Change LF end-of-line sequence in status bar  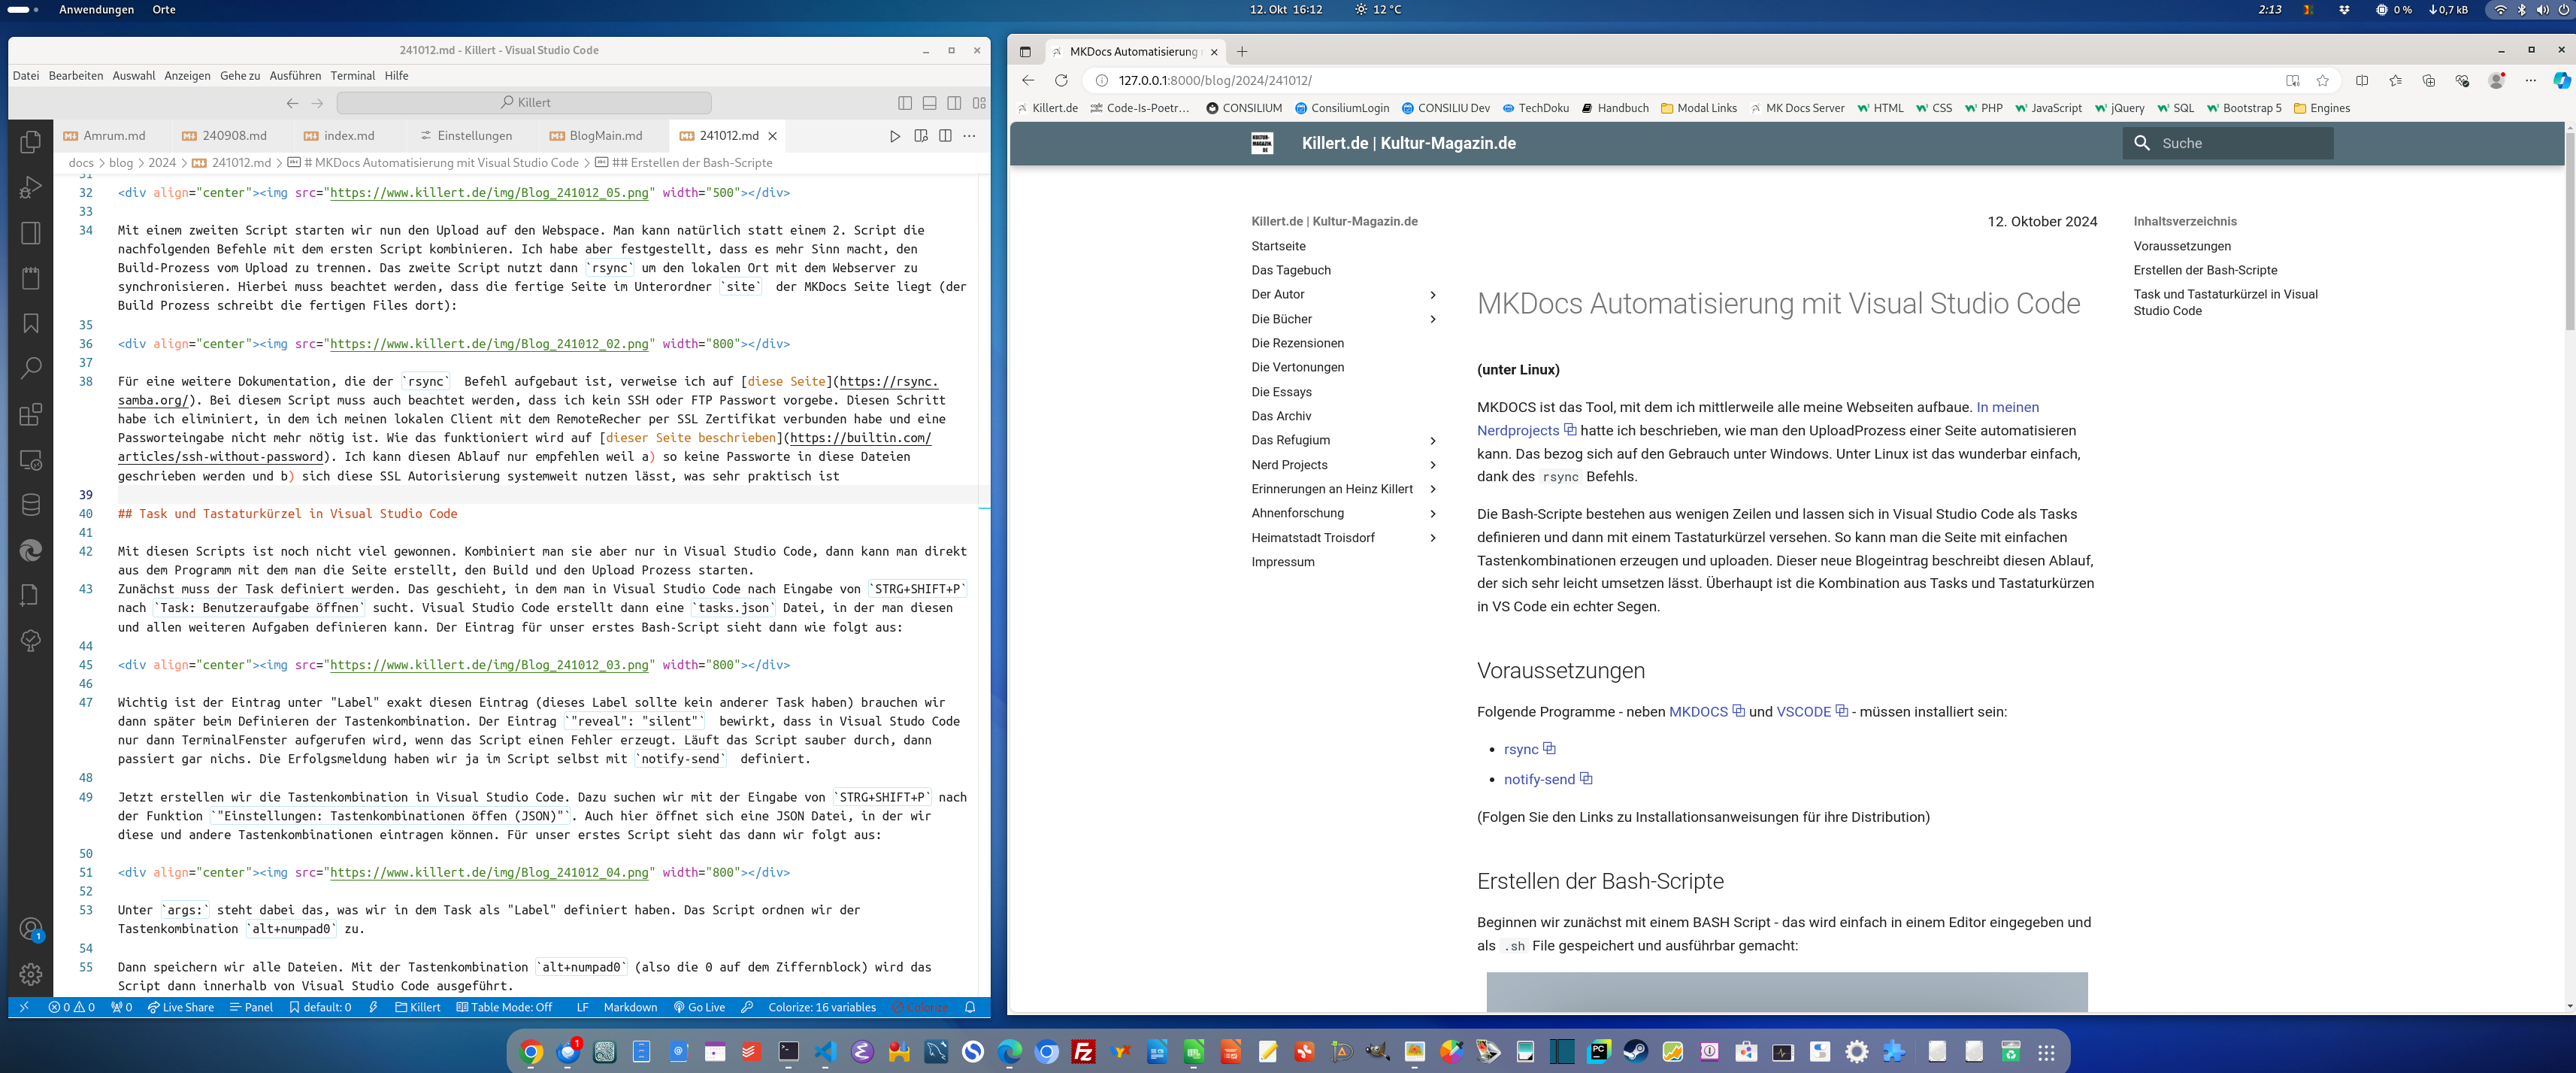point(582,1007)
